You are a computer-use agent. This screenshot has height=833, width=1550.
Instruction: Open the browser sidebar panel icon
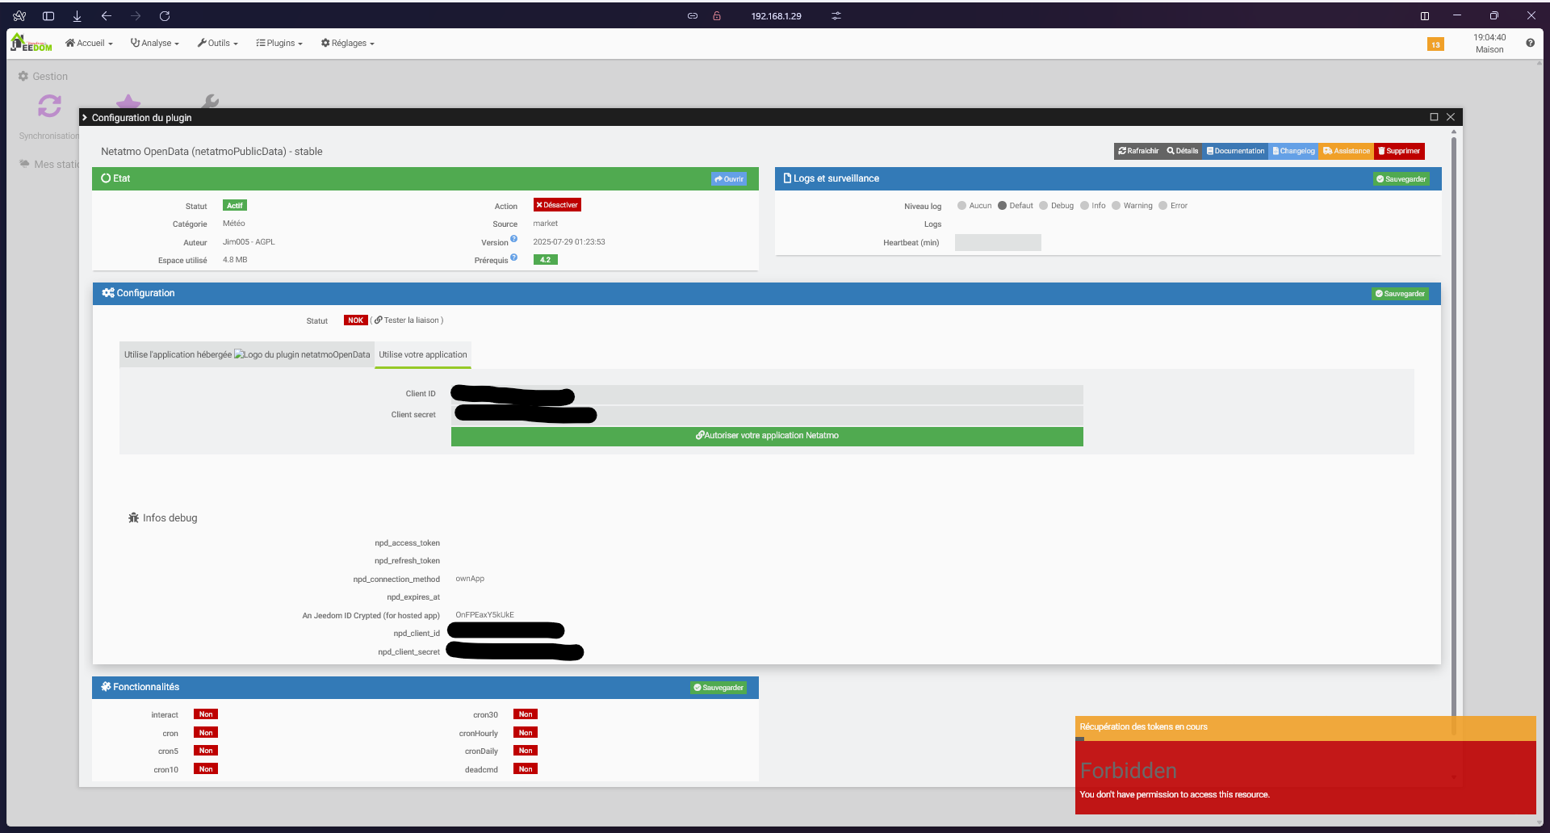[48, 16]
